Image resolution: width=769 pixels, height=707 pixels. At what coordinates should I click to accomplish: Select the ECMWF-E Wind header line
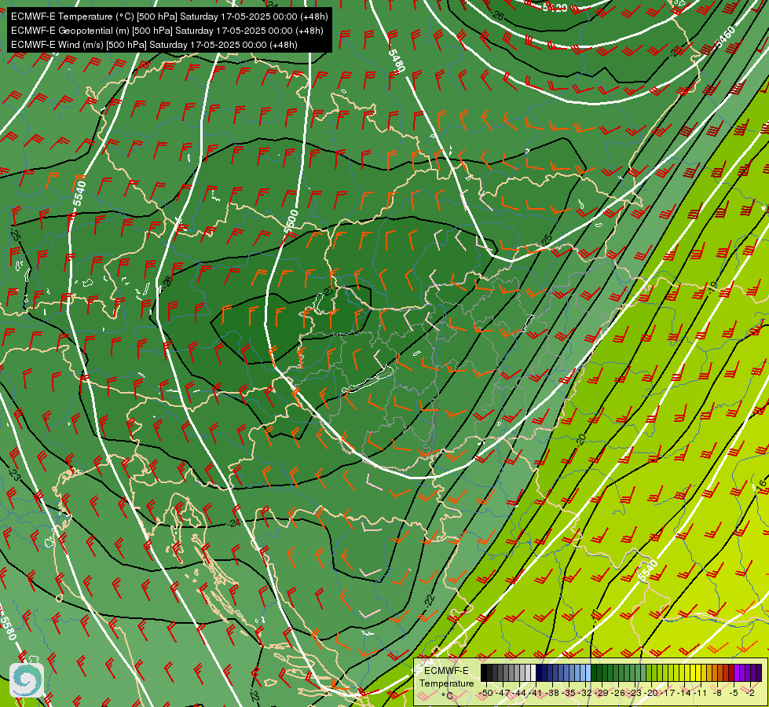point(154,45)
